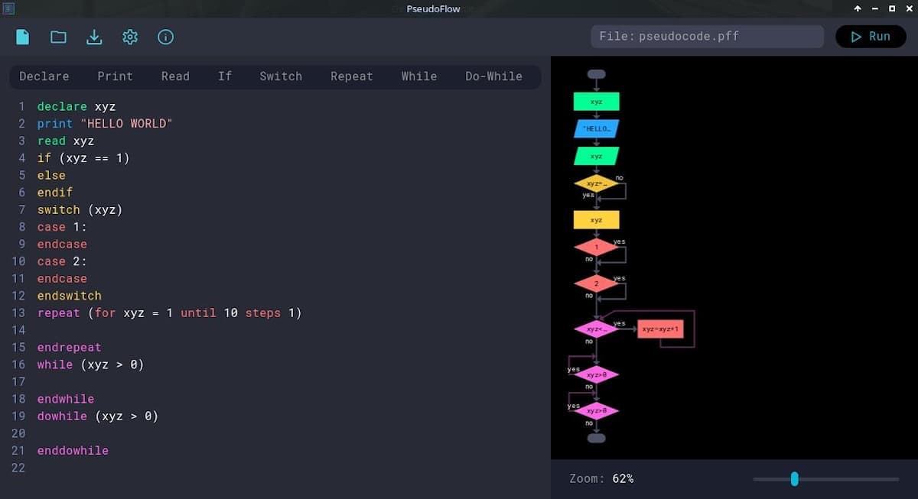Show app info via info icon
Screen dimensions: 918x499
165,37
